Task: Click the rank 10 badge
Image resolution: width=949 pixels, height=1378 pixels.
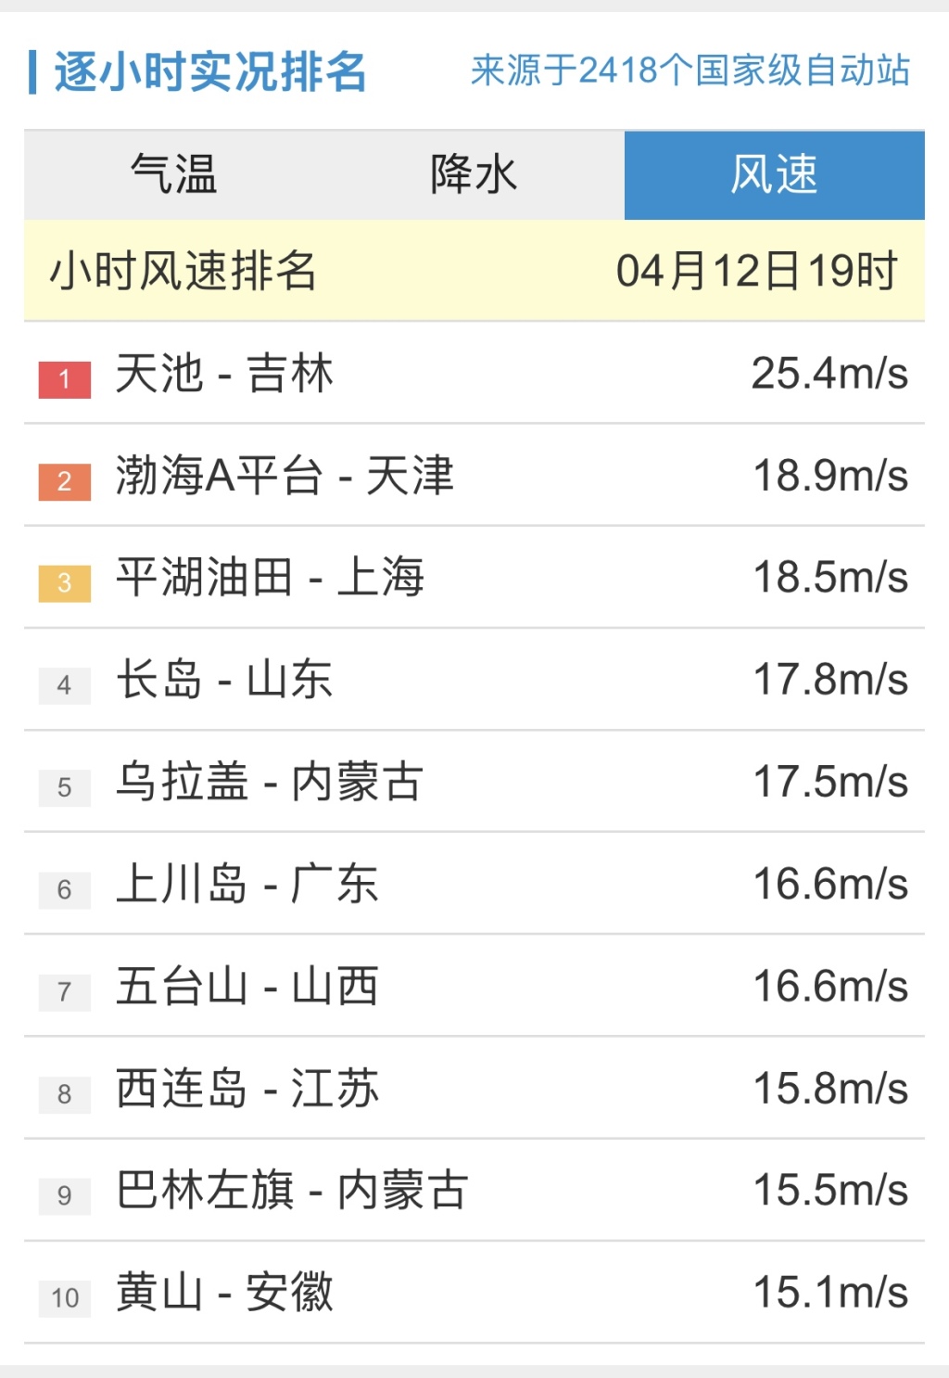Action: 65,1298
